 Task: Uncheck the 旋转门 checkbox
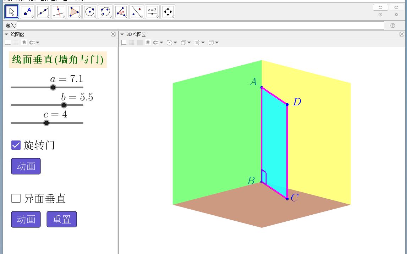coord(16,145)
